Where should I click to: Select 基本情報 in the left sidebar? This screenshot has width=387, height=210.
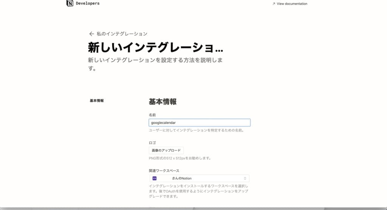(x=97, y=101)
